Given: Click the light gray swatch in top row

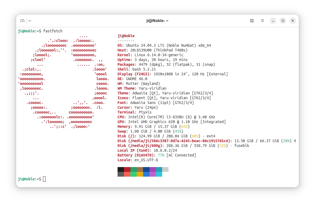Looking at the screenshot, I should [x=165, y=169].
